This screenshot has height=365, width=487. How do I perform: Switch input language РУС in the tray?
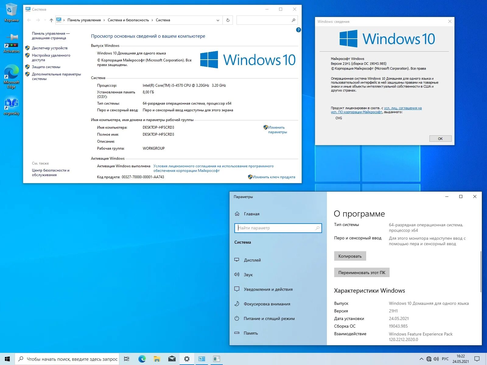pos(445,359)
